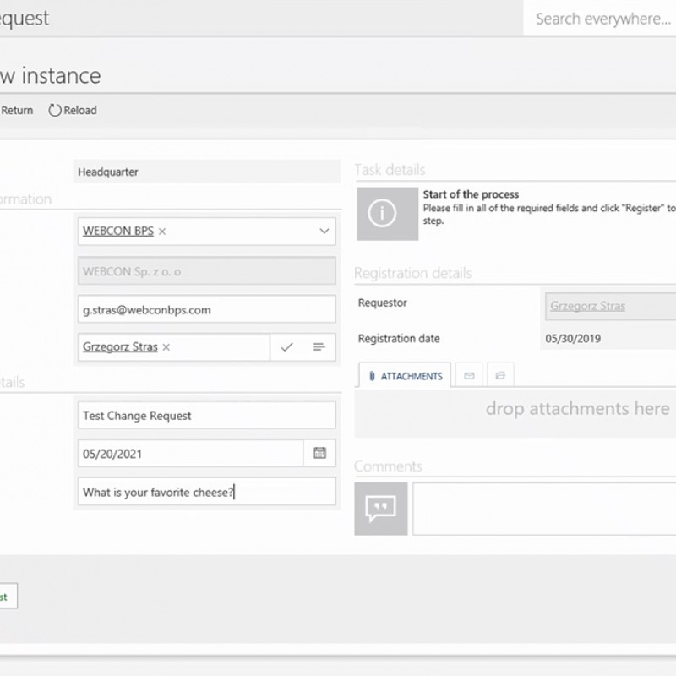Click the g.stras@webconbps.com email field

pyautogui.click(x=206, y=309)
